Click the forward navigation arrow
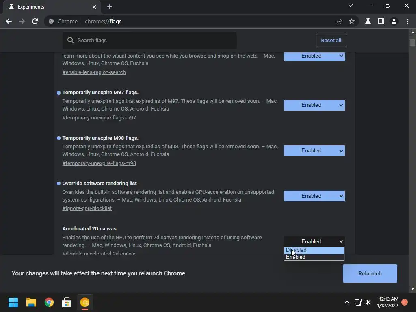This screenshot has height=312, width=416. coord(22,21)
